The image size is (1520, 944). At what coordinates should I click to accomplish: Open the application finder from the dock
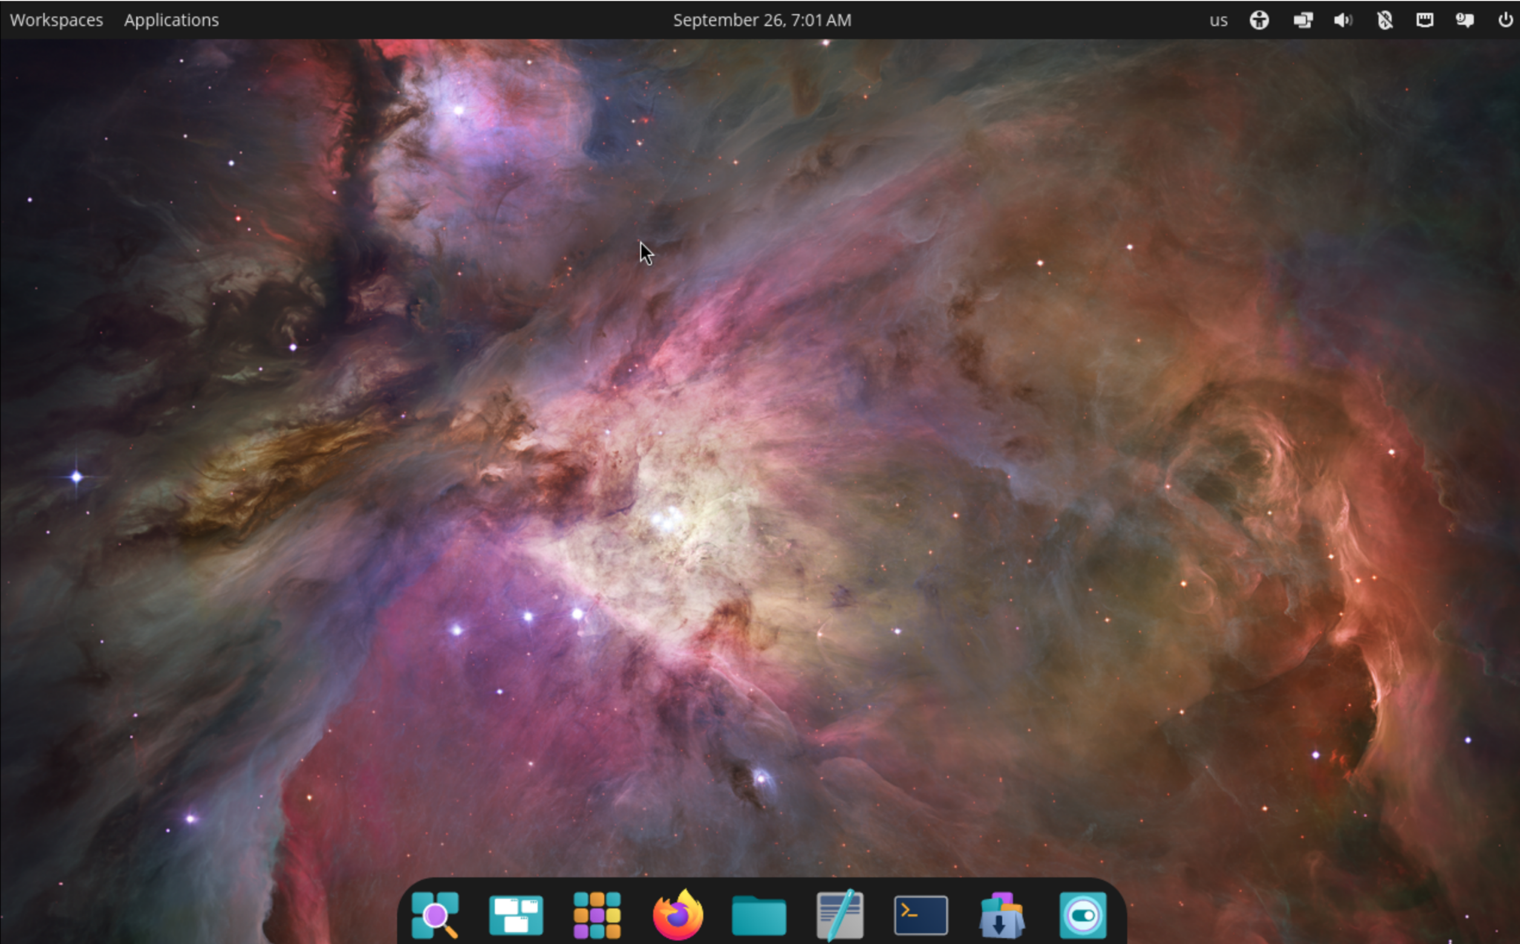pyautogui.click(x=436, y=914)
